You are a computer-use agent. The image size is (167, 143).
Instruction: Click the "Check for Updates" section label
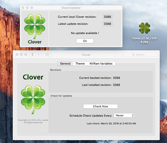tap(61, 96)
